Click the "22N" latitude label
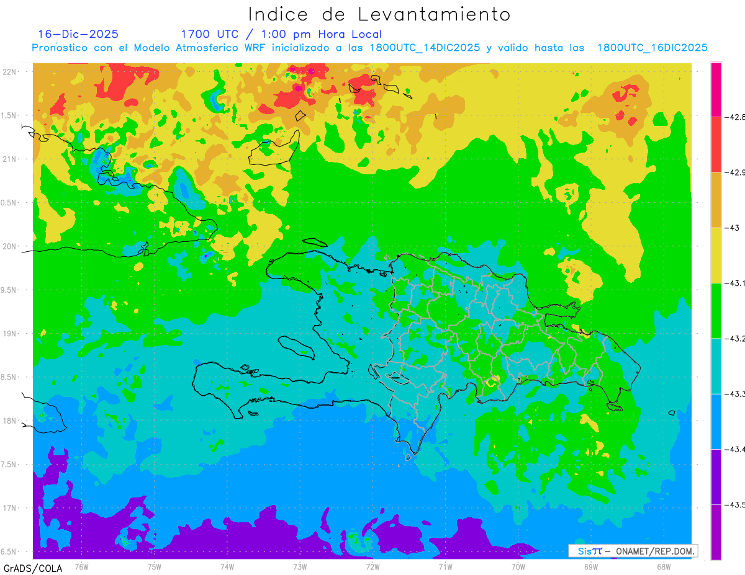745x575 pixels. coord(10,72)
